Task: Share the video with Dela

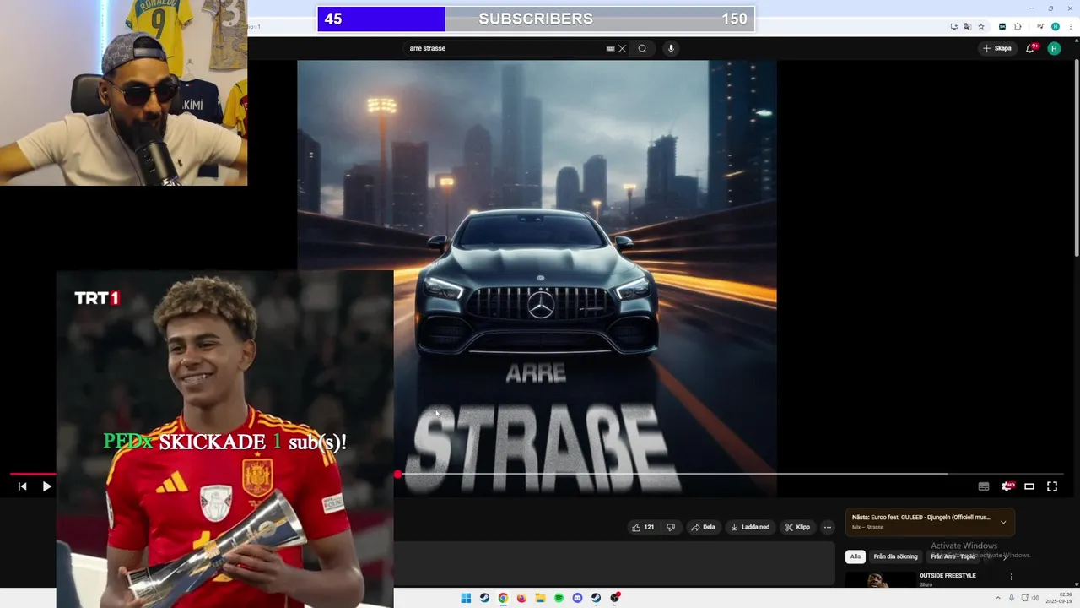Action: point(703,527)
